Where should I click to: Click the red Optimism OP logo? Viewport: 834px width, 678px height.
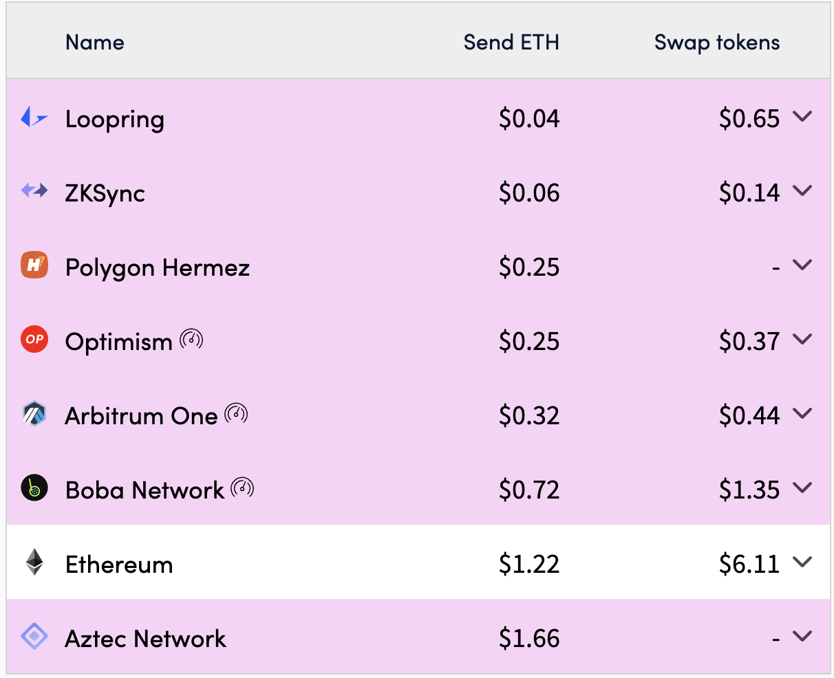(34, 340)
